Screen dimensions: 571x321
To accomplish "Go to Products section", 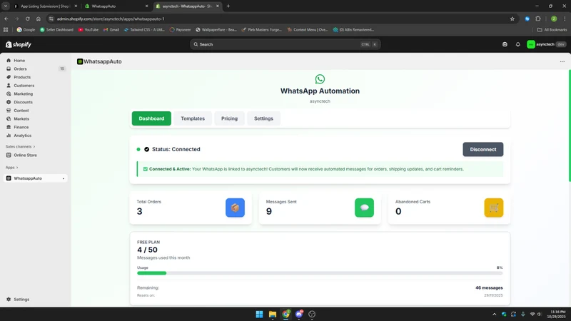I will pyautogui.click(x=22, y=77).
